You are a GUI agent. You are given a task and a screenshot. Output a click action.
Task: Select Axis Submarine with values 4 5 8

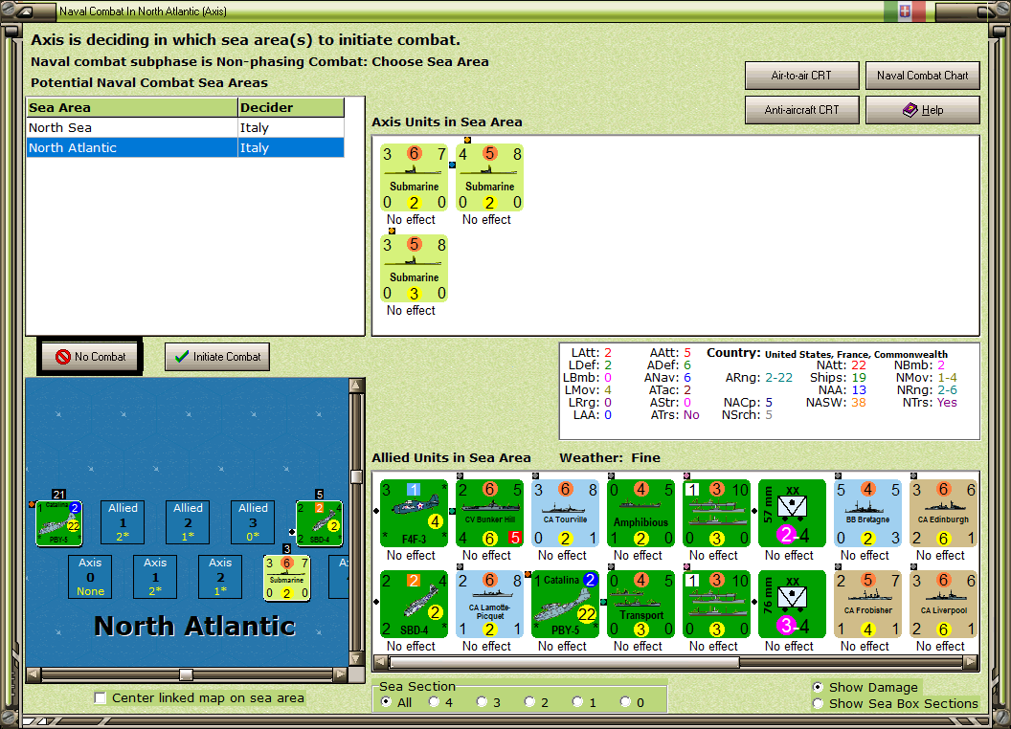point(489,177)
